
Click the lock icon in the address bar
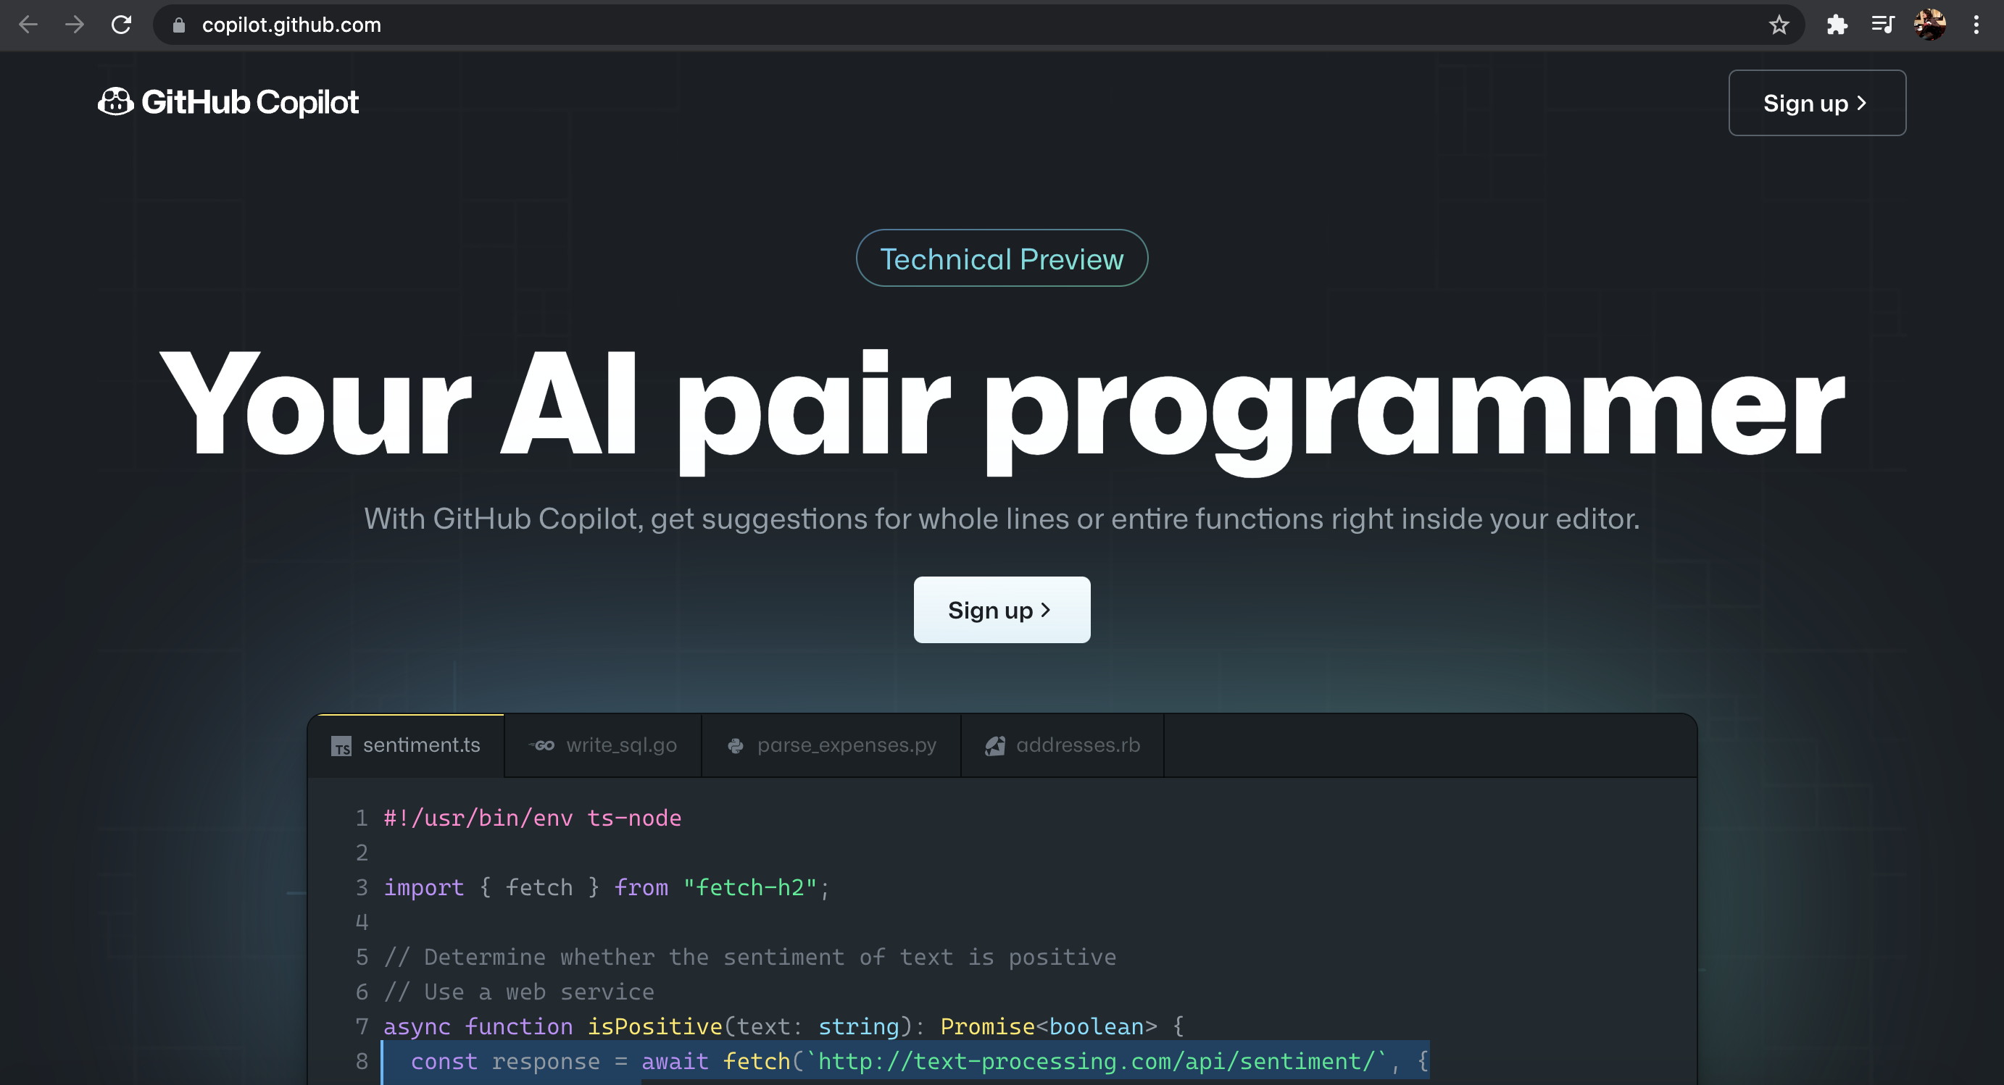(x=179, y=25)
